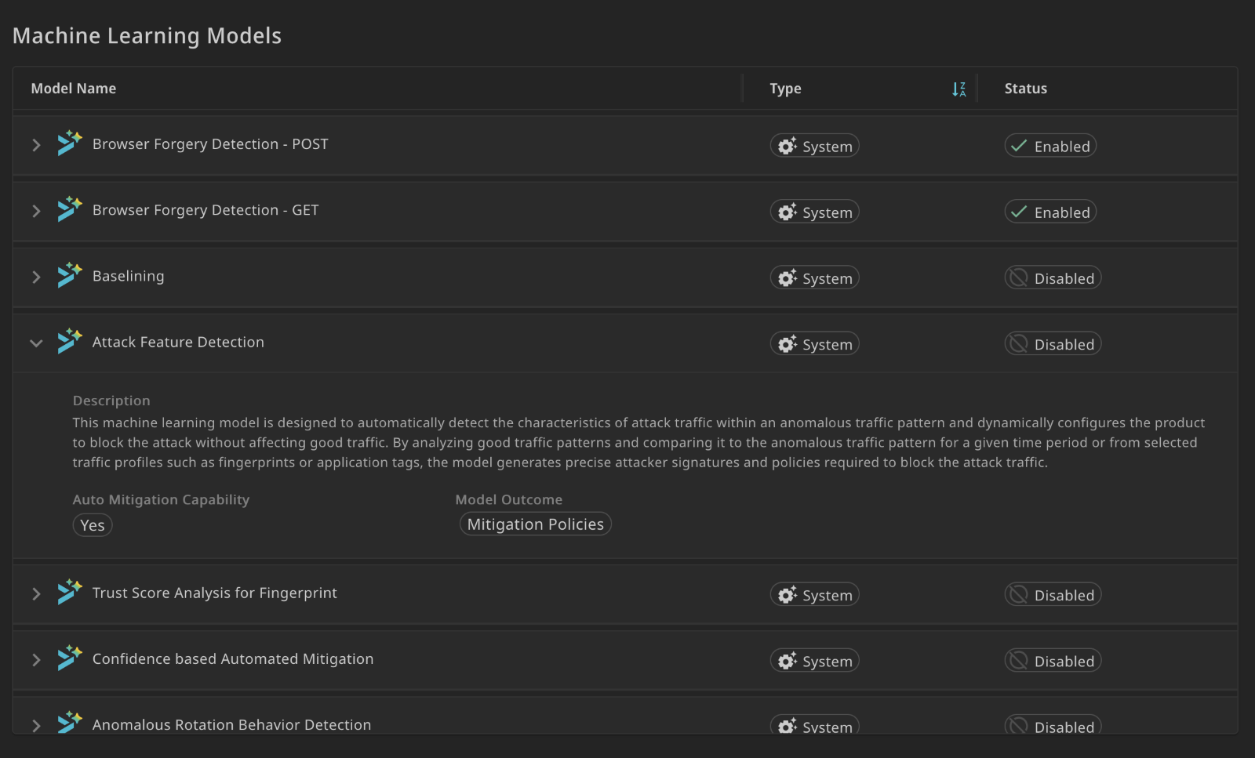The width and height of the screenshot is (1255, 758).
Task: Expand Anomalous Rotation Behavior Detection row
Action: point(36,725)
